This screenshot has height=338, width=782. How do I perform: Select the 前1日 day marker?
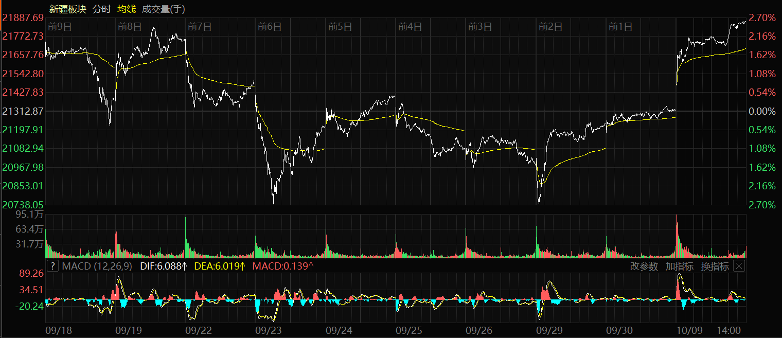tap(620, 27)
